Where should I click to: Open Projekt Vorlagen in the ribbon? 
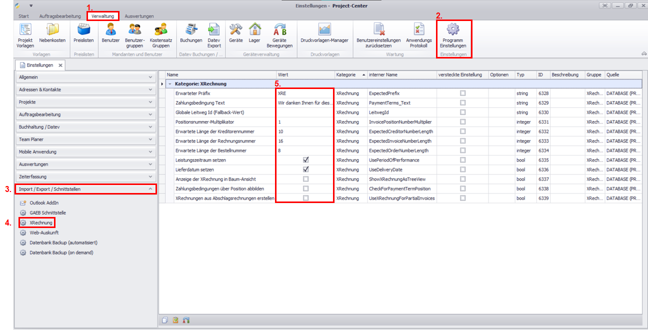coord(25,35)
